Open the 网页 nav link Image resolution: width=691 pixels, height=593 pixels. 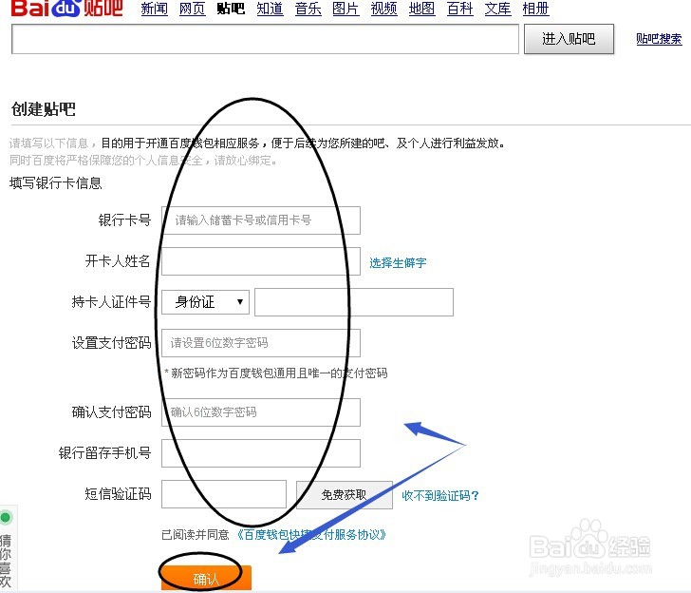[192, 9]
